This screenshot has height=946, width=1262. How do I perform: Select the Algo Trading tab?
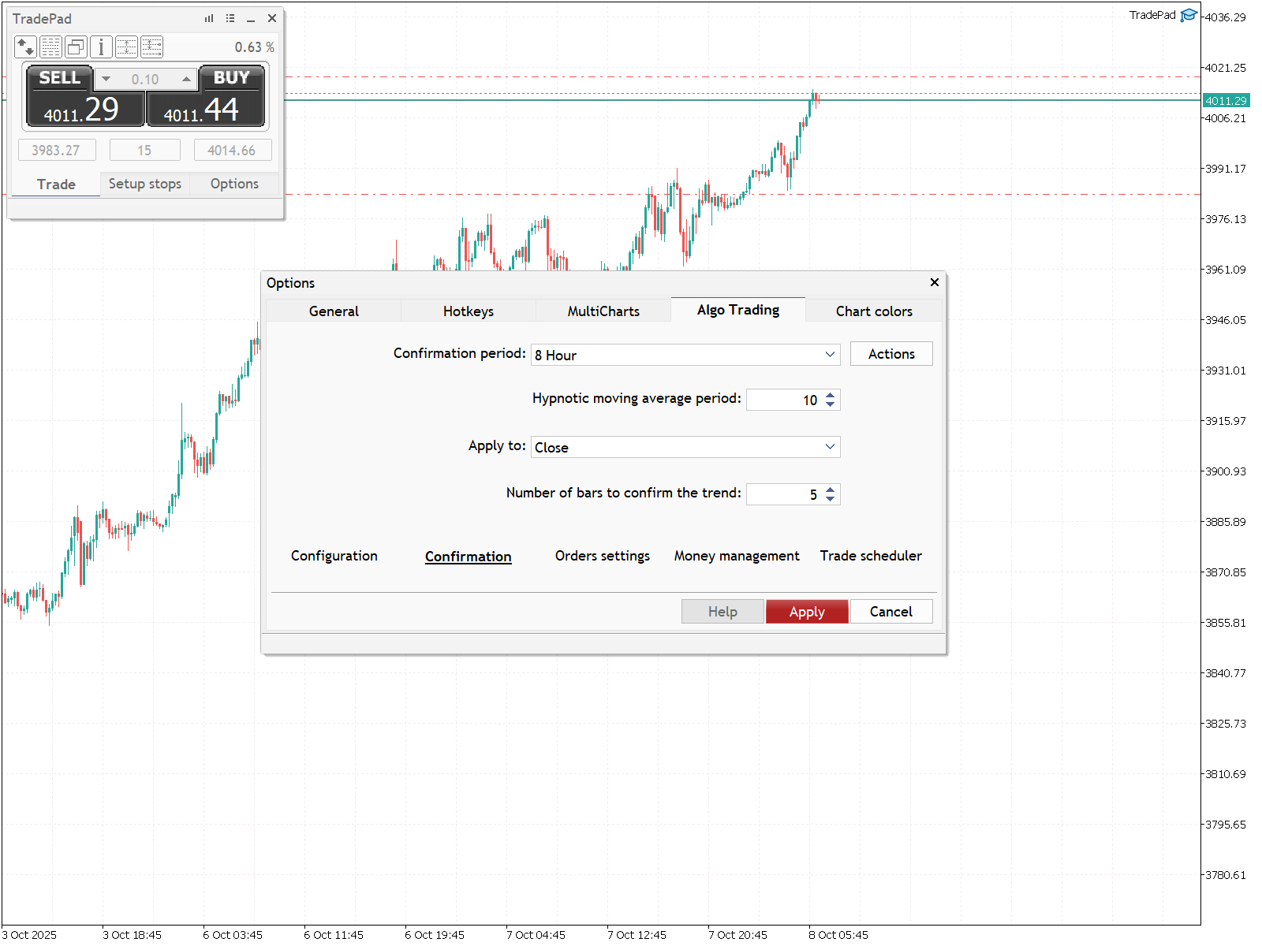click(x=738, y=310)
